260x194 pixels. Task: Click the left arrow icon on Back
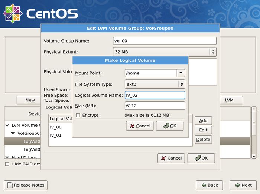(204, 185)
